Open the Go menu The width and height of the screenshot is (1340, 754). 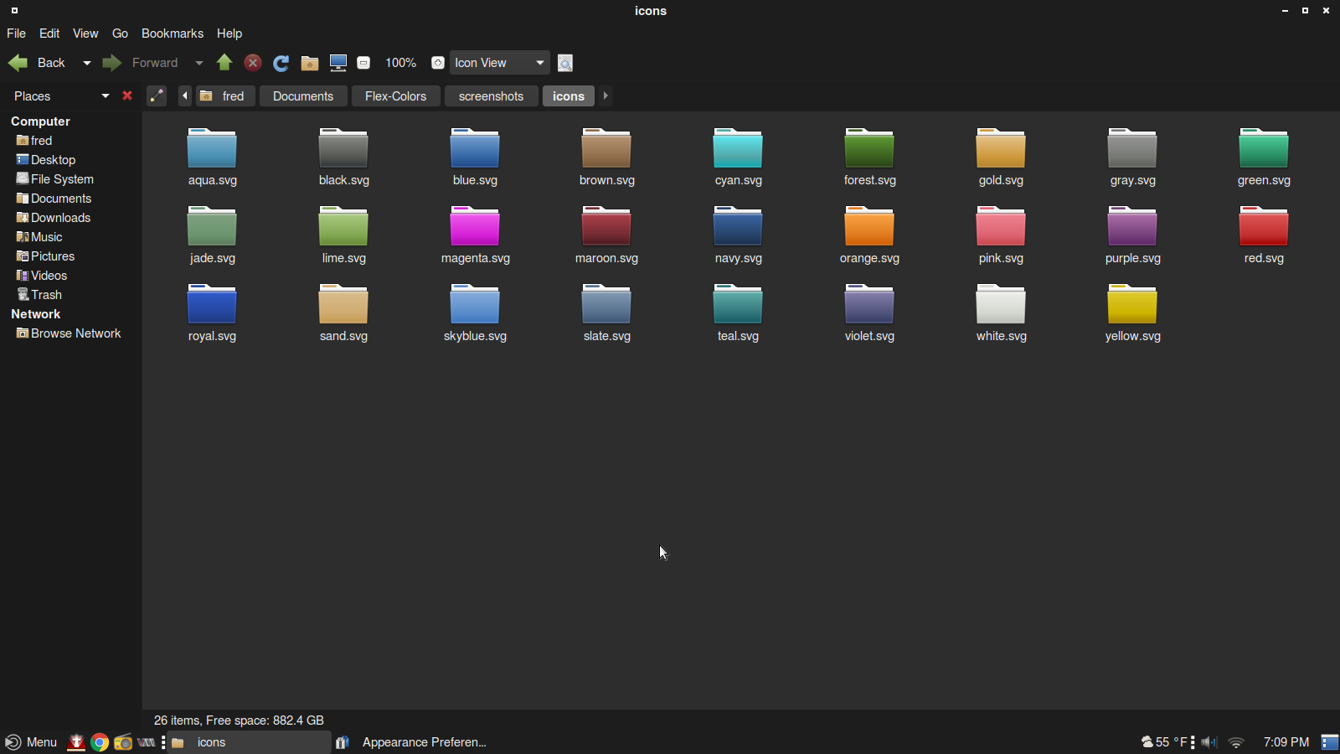(120, 34)
